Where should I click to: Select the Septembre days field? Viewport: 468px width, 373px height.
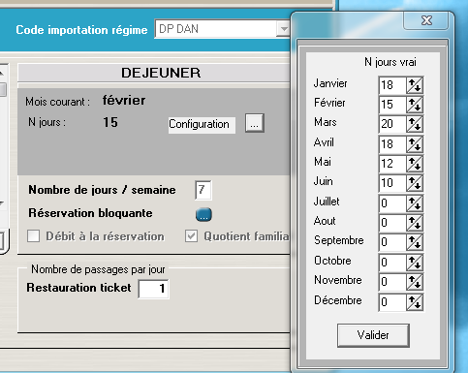point(392,242)
